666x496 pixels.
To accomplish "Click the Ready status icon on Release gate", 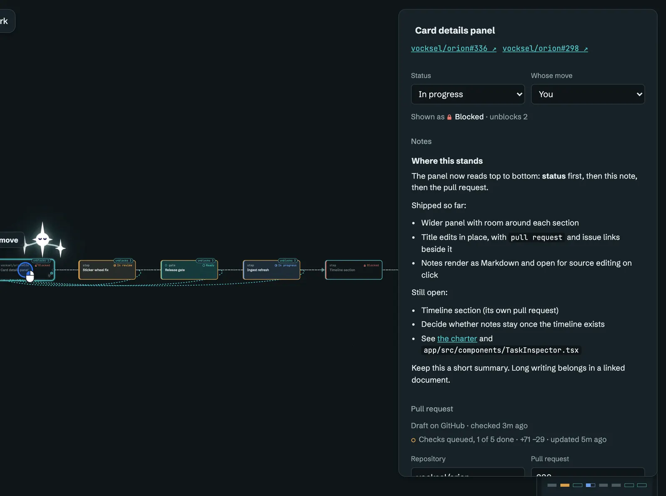I will (204, 265).
